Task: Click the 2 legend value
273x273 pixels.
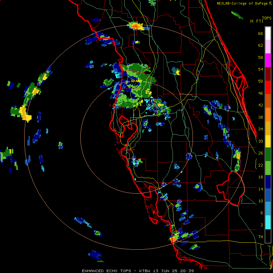Action: 261,225
